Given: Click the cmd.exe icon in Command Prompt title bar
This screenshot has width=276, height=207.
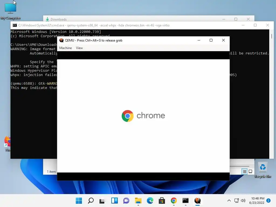Looking at the screenshot, I should pos(15,25).
